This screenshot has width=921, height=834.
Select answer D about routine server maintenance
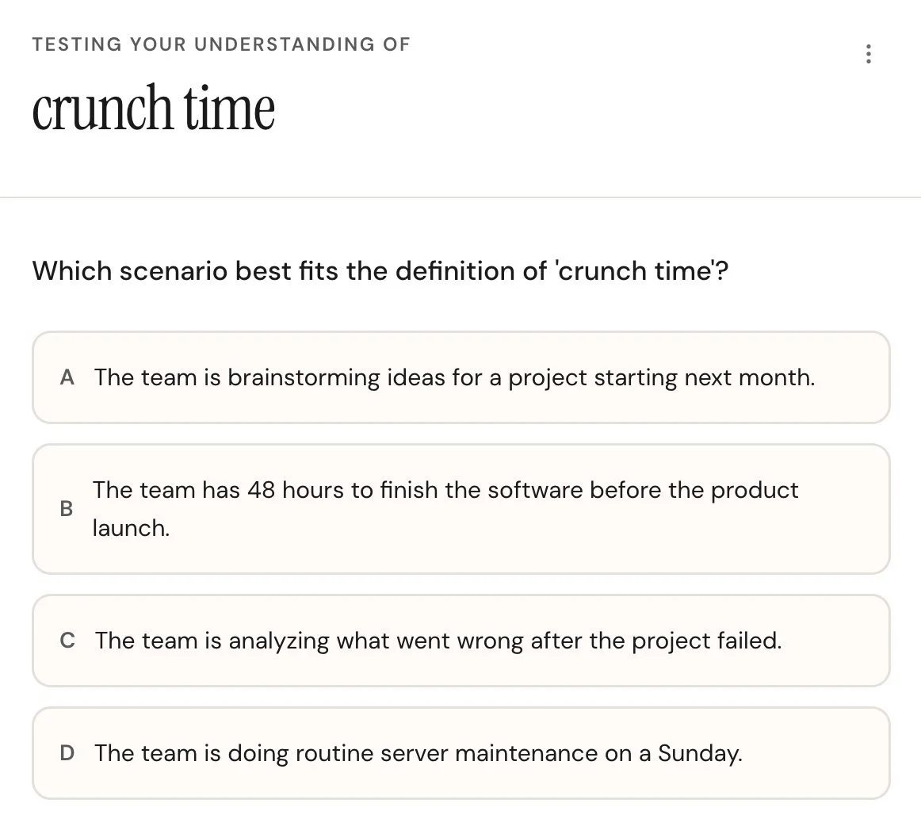click(460, 753)
